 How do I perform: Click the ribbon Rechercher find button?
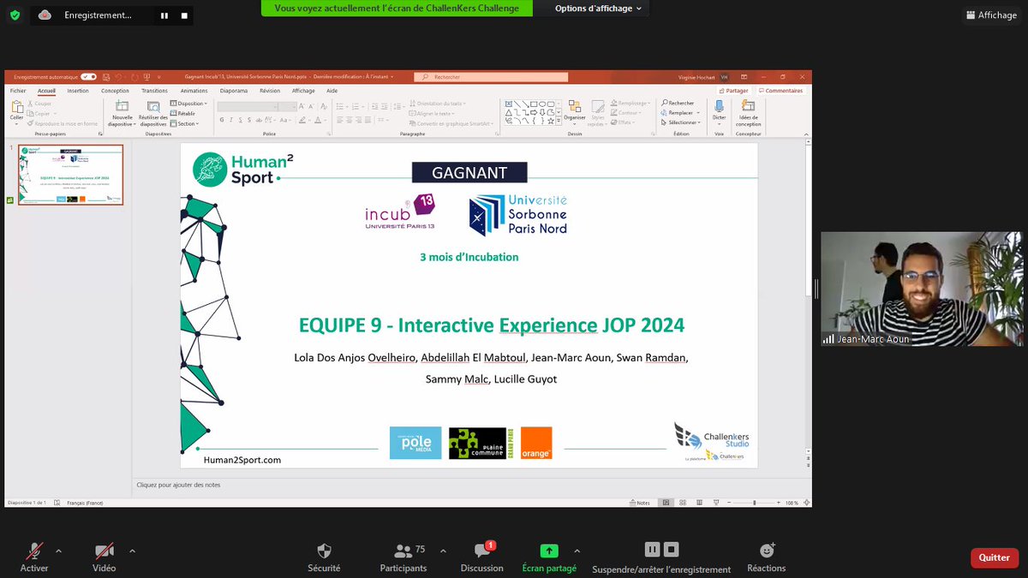click(x=677, y=103)
